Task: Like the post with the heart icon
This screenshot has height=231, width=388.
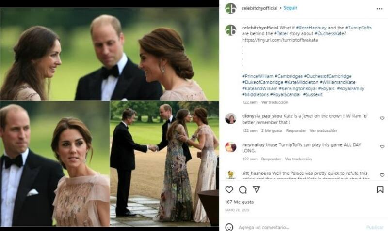Action: click(x=229, y=189)
